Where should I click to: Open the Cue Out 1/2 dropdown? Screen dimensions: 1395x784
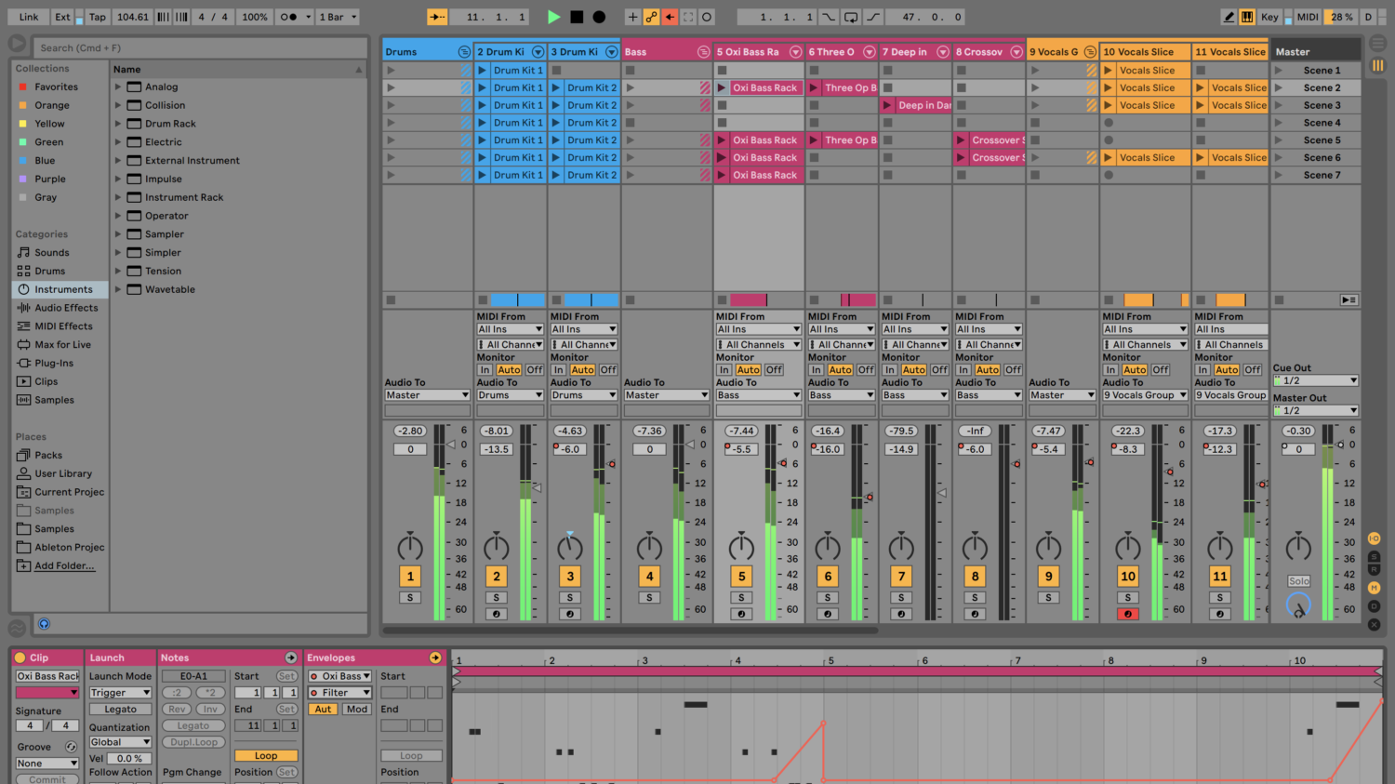[x=1316, y=380]
